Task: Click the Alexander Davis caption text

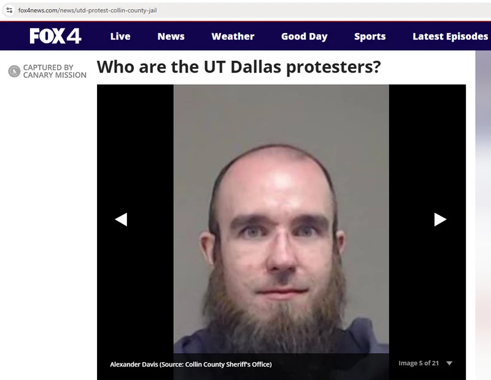Action: coord(191,364)
